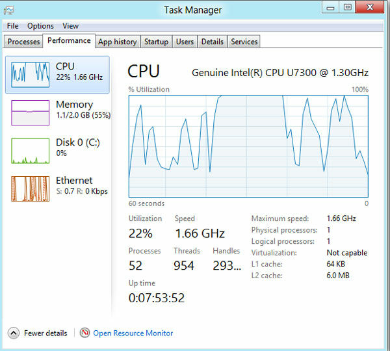Click the large CPU heading
Screen dimensions: 390x351
pos(144,71)
